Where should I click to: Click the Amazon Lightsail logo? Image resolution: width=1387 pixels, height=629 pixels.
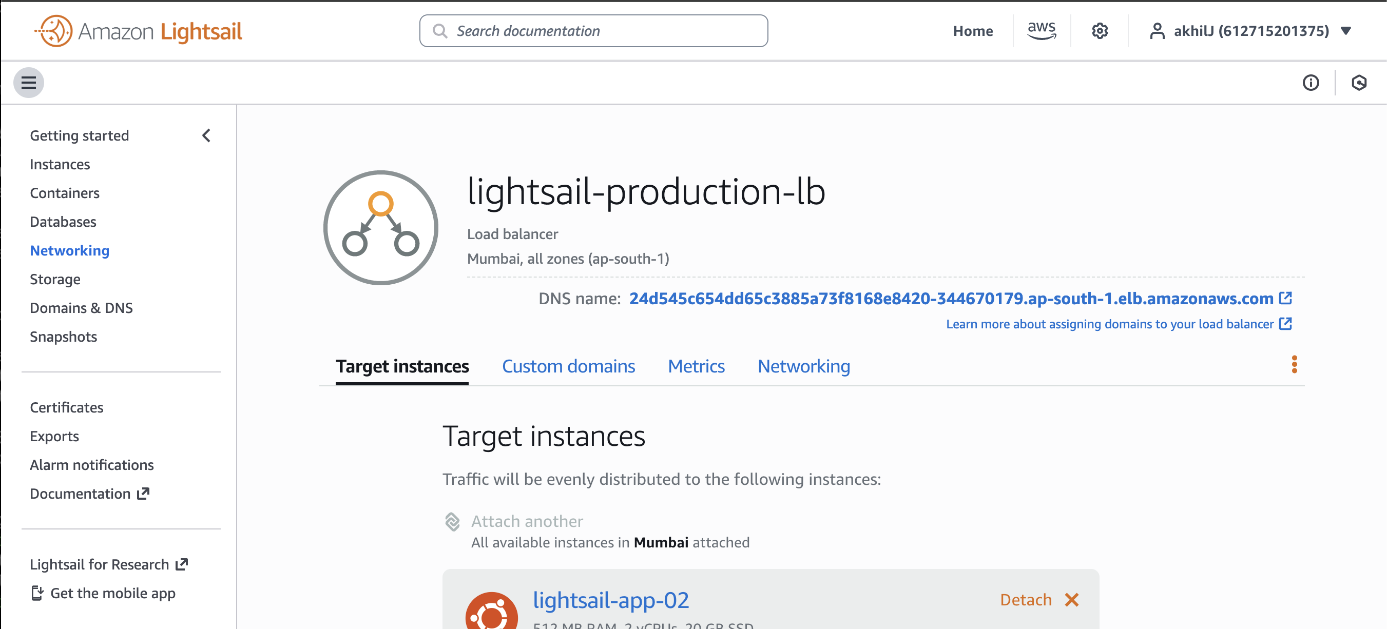coord(139,31)
